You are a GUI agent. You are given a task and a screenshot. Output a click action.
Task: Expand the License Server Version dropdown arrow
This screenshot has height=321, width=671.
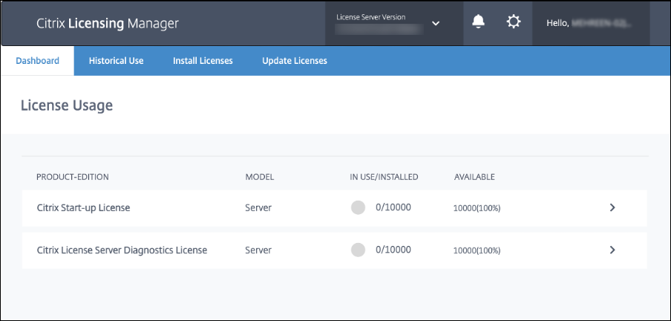click(436, 23)
